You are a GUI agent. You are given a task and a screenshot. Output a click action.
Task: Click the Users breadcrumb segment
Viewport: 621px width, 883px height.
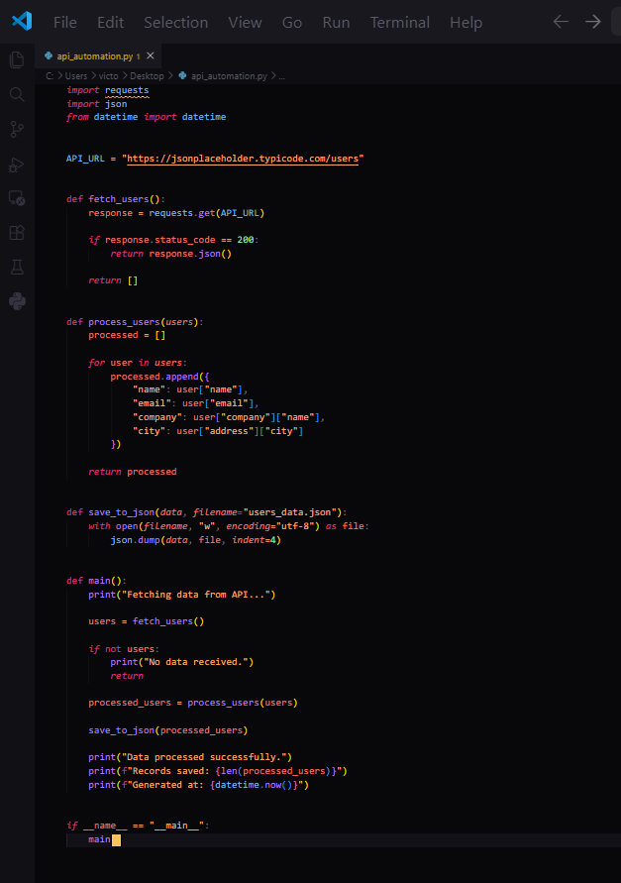tap(76, 76)
